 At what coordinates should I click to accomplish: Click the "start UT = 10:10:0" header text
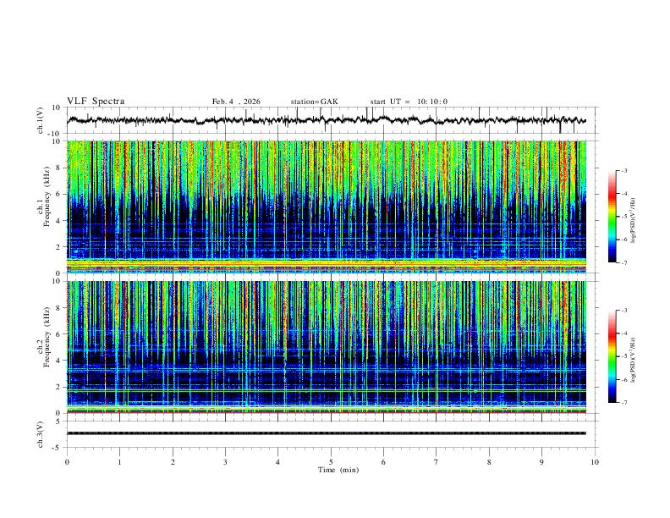point(409,102)
